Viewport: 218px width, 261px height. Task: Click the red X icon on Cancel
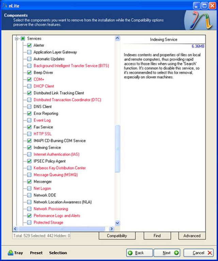coord(209,253)
